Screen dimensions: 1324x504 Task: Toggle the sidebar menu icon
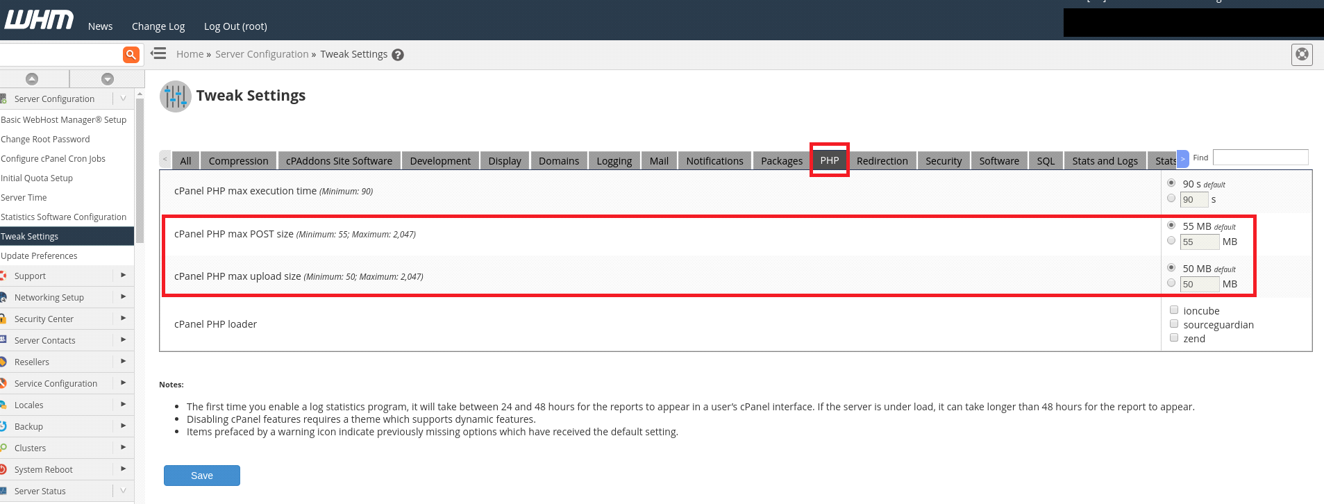point(158,53)
